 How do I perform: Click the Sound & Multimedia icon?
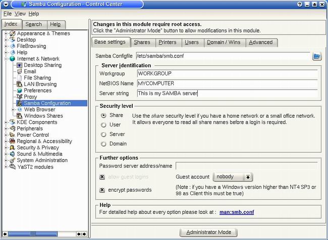point(13,154)
